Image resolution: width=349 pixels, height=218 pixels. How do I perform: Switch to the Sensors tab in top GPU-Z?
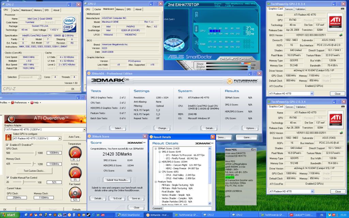pyautogui.click(x=289, y=9)
